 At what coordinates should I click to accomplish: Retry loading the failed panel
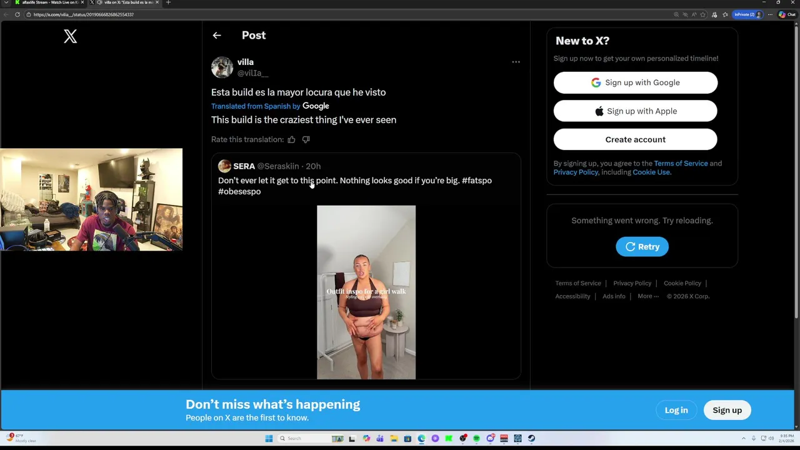(x=642, y=247)
